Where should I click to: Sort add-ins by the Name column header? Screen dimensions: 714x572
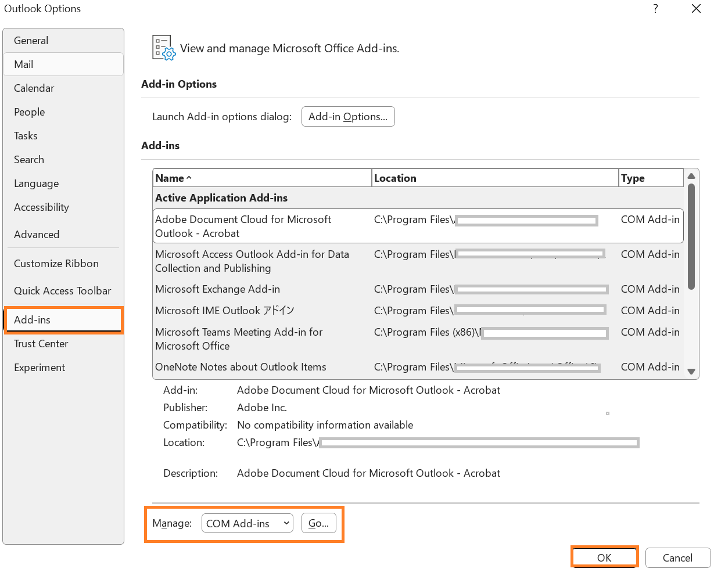[x=262, y=178]
